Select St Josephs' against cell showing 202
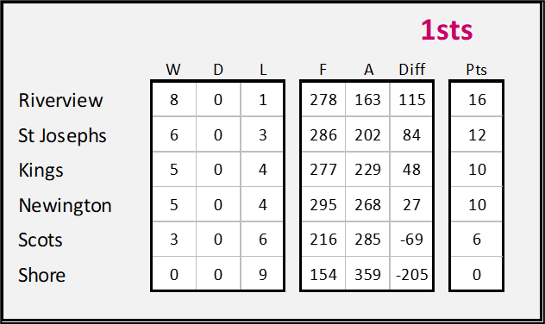 367,134
